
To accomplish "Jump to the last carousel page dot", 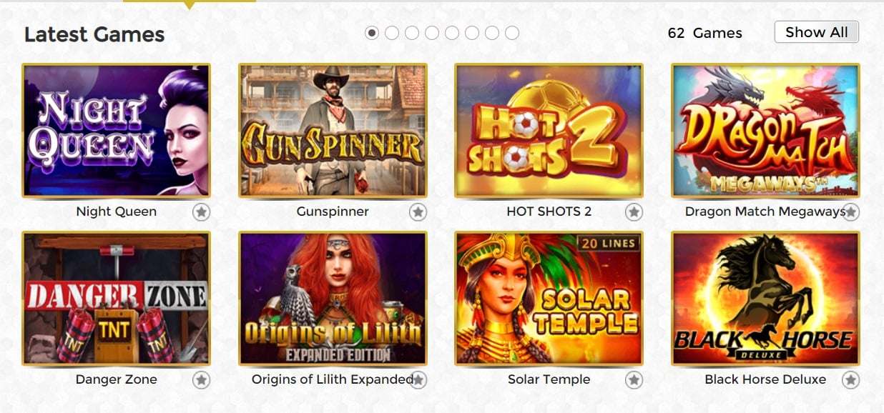I will 512,33.
